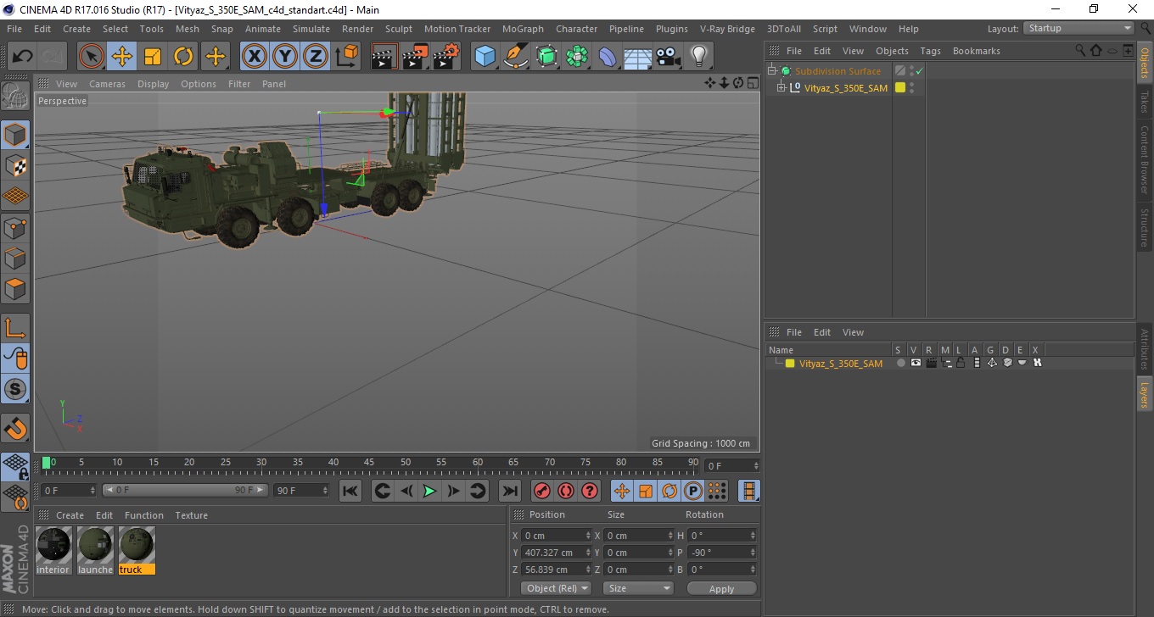Switch to Texture mode

[15, 165]
